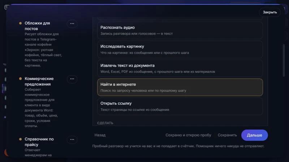Click the Закрыть button
The height and width of the screenshot is (162, 289).
click(x=269, y=12)
